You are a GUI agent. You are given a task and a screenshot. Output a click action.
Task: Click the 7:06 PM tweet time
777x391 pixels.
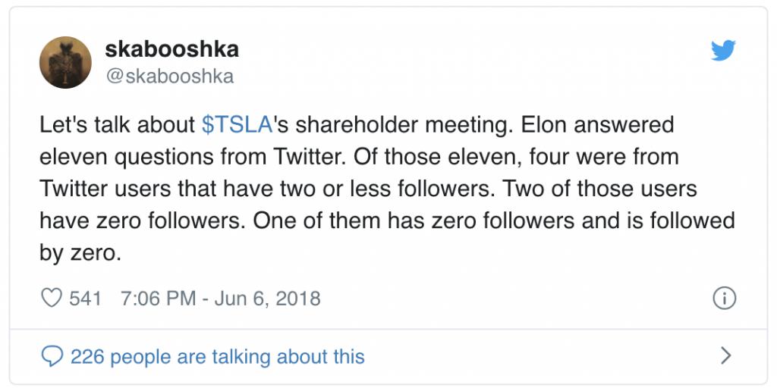click(158, 299)
